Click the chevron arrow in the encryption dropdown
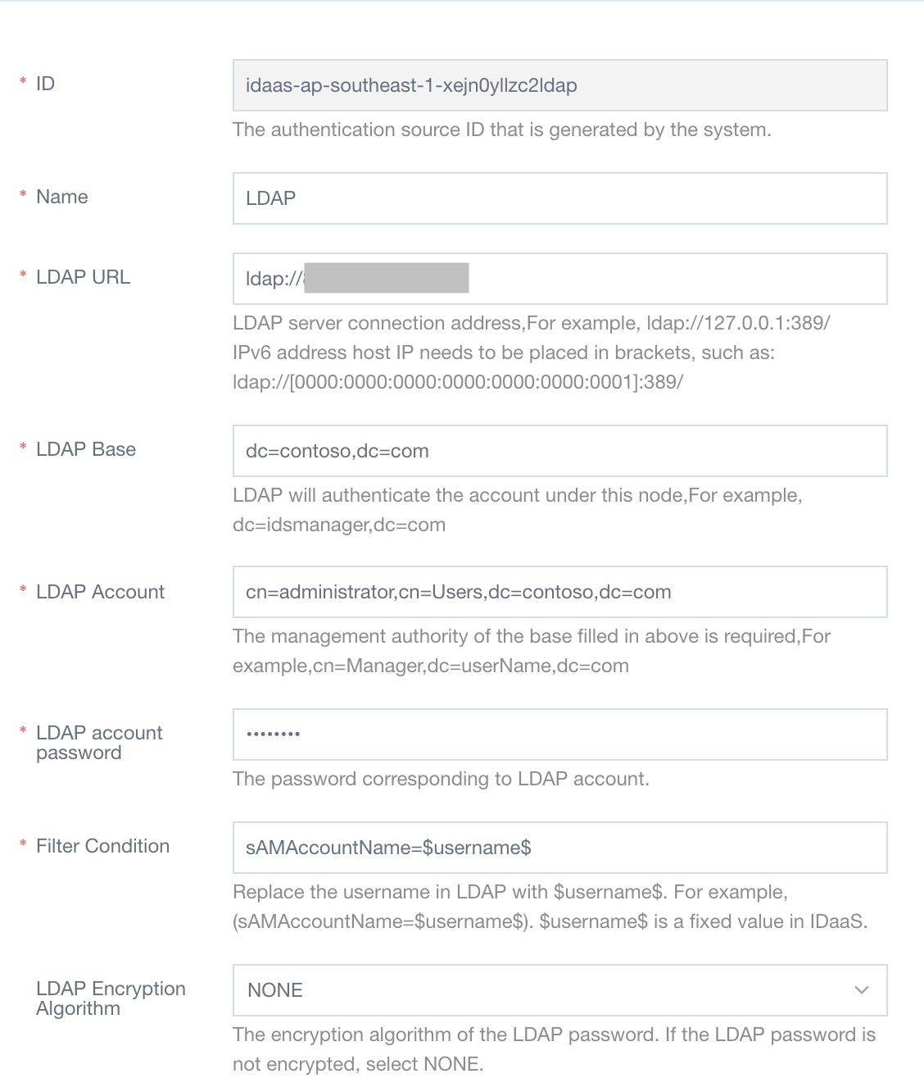The width and height of the screenshot is (924, 1087). point(861,990)
